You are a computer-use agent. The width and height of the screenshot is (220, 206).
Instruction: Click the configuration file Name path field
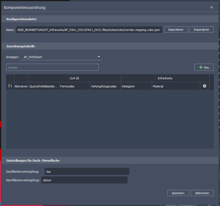89,30
